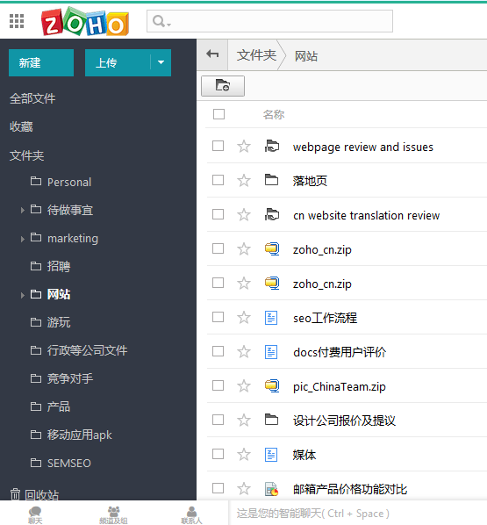Image resolution: width=487 pixels, height=525 pixels.
Task: Click the new folder toolbar icon
Action: [x=223, y=86]
